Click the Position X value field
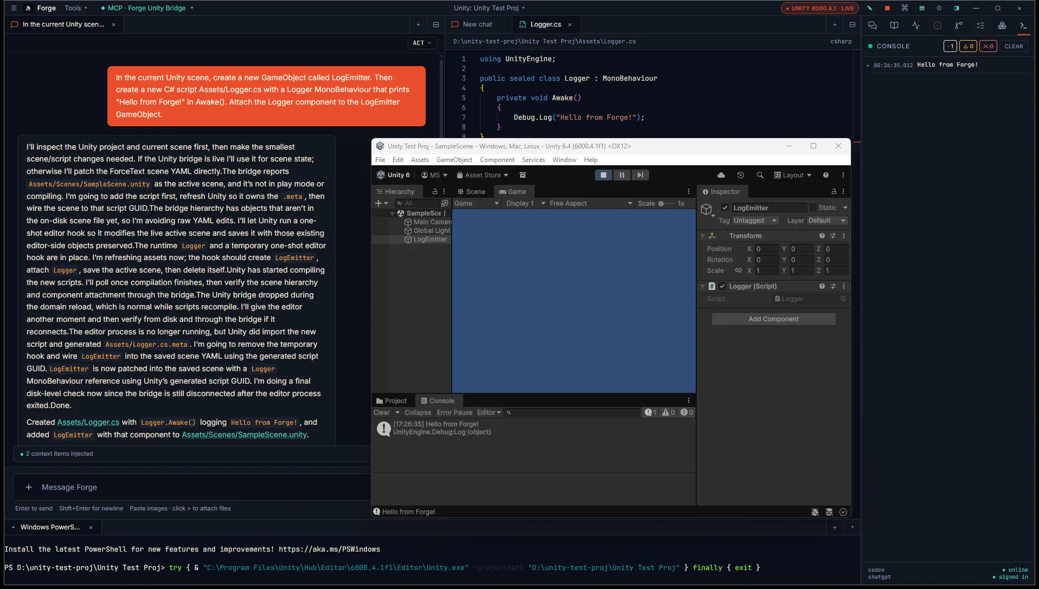Viewport: 1039px width, 589px height. [767, 249]
